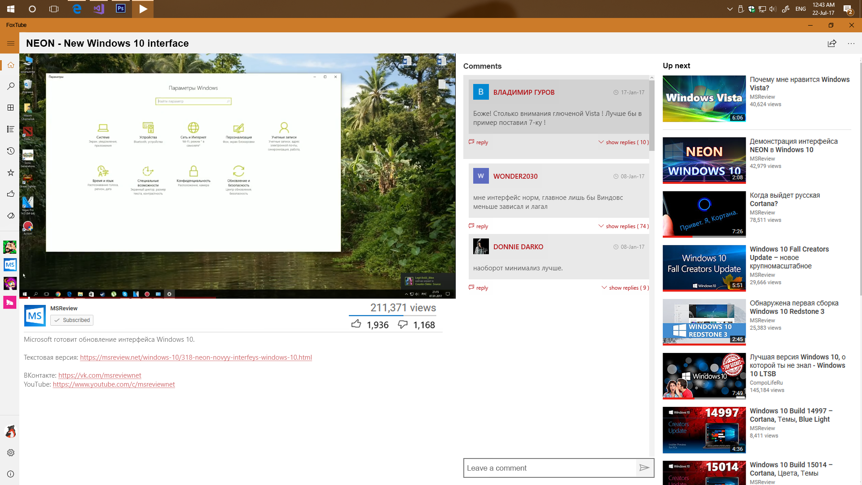Toggle the Subscribed button for MSReview
This screenshot has width=862, height=485.
point(72,320)
